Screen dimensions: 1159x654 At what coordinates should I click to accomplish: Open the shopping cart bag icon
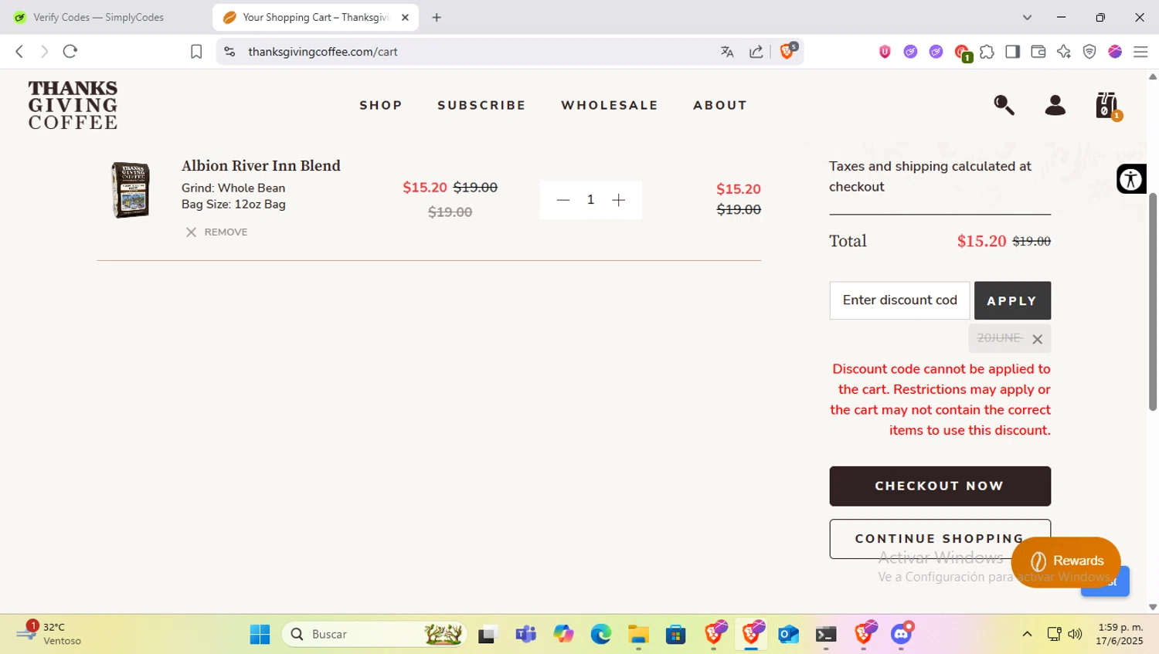coord(1107,106)
